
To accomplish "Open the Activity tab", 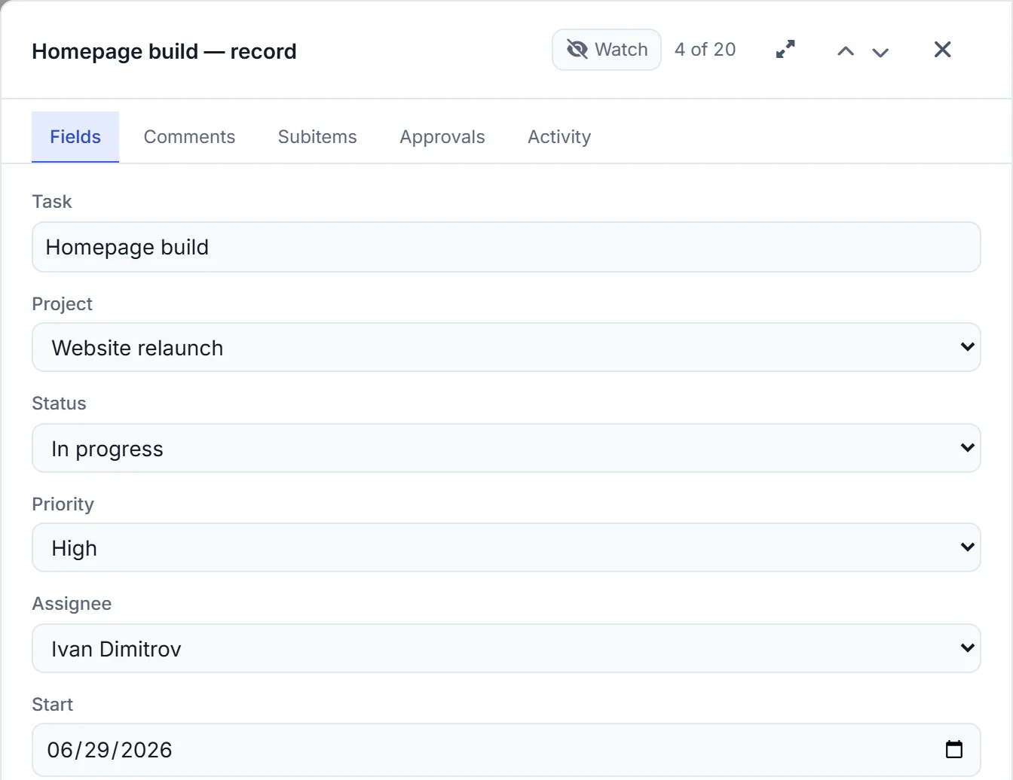I will tap(559, 137).
